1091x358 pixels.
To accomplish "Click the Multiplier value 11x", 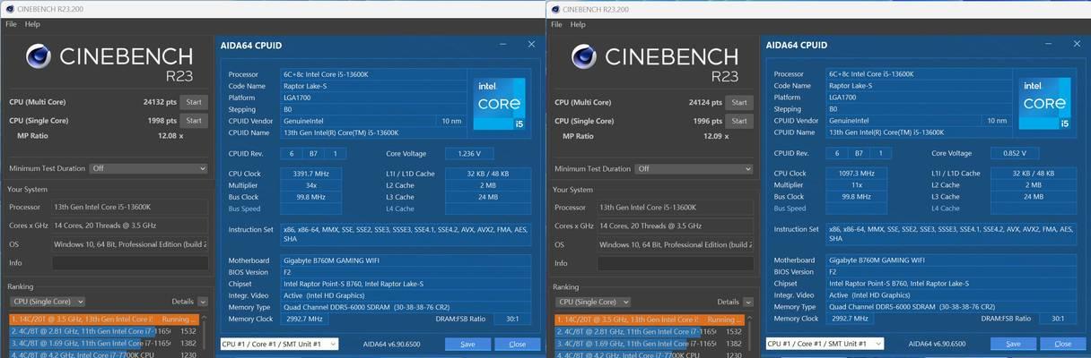I will (x=857, y=185).
